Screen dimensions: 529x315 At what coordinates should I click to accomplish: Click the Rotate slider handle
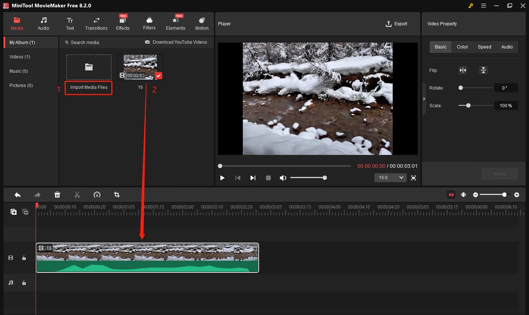(461, 88)
